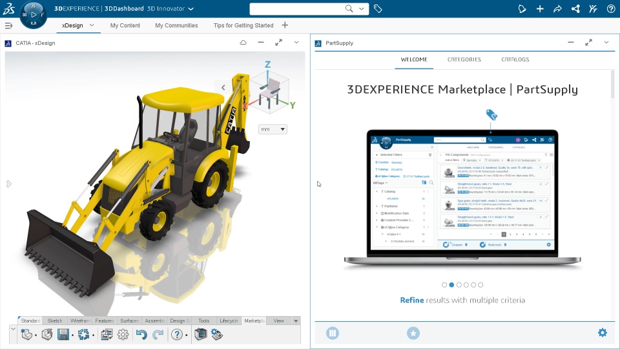Open the Help question mark in top bar
This screenshot has height=349, width=620.
(x=611, y=8)
